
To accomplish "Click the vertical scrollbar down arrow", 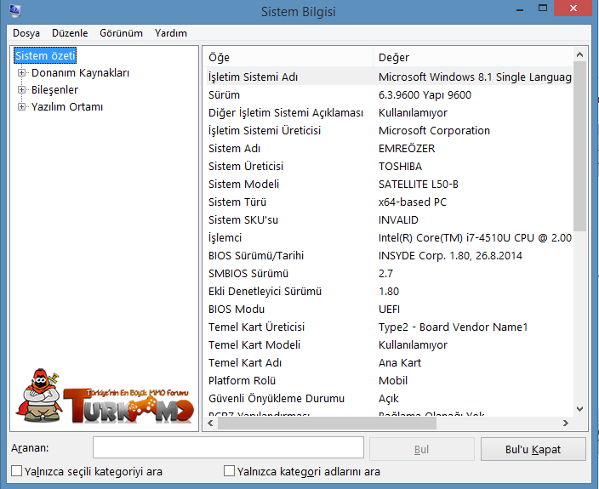I will pyautogui.click(x=579, y=409).
